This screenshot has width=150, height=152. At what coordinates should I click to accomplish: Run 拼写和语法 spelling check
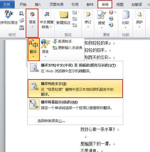pyautogui.click(x=9, y=18)
